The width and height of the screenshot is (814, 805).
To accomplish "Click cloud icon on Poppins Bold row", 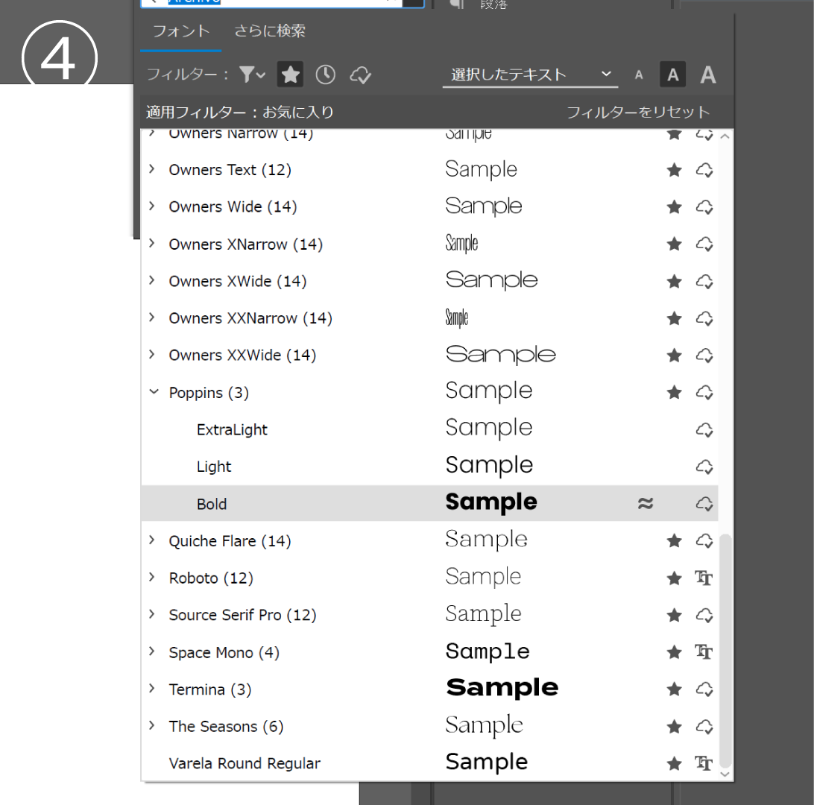I will pyautogui.click(x=704, y=503).
